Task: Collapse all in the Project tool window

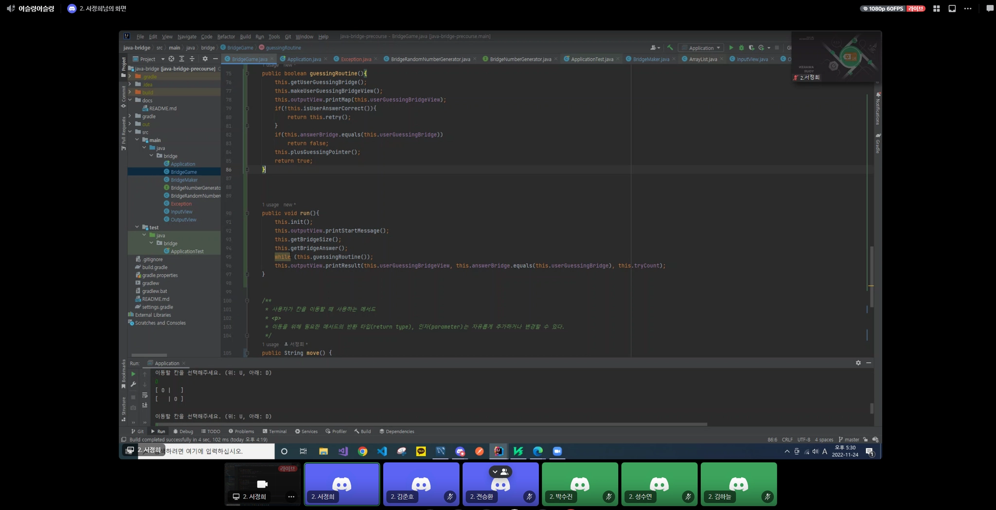Action: click(x=192, y=59)
